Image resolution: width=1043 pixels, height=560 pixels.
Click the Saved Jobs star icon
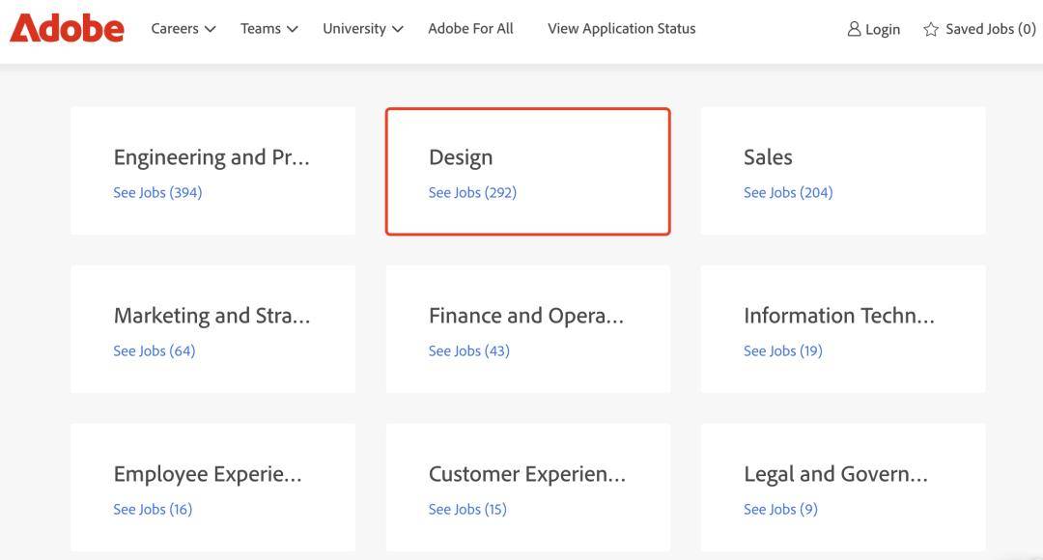point(931,29)
